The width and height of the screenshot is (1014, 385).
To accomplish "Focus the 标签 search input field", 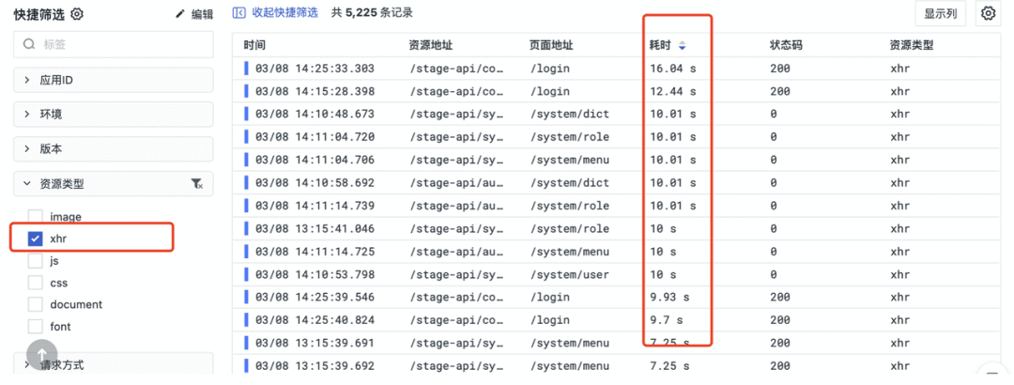I will 114,45.
